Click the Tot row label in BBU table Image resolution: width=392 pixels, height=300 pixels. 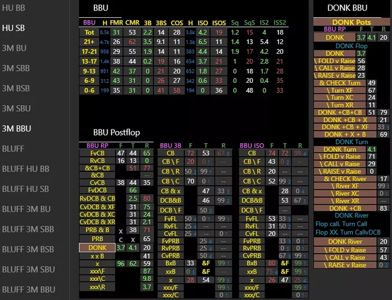pyautogui.click(x=89, y=32)
